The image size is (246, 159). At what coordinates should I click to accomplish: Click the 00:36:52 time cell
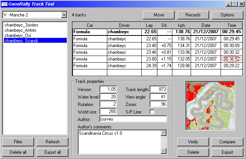pos(231,59)
